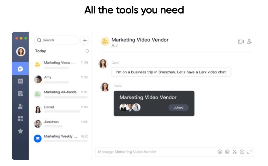Toggle the circle filter next to Today

click(87, 51)
